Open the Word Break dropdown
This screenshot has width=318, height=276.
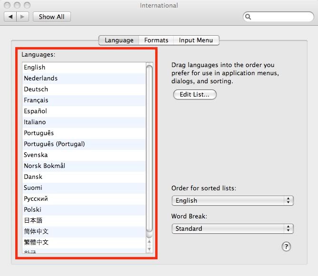232,228
